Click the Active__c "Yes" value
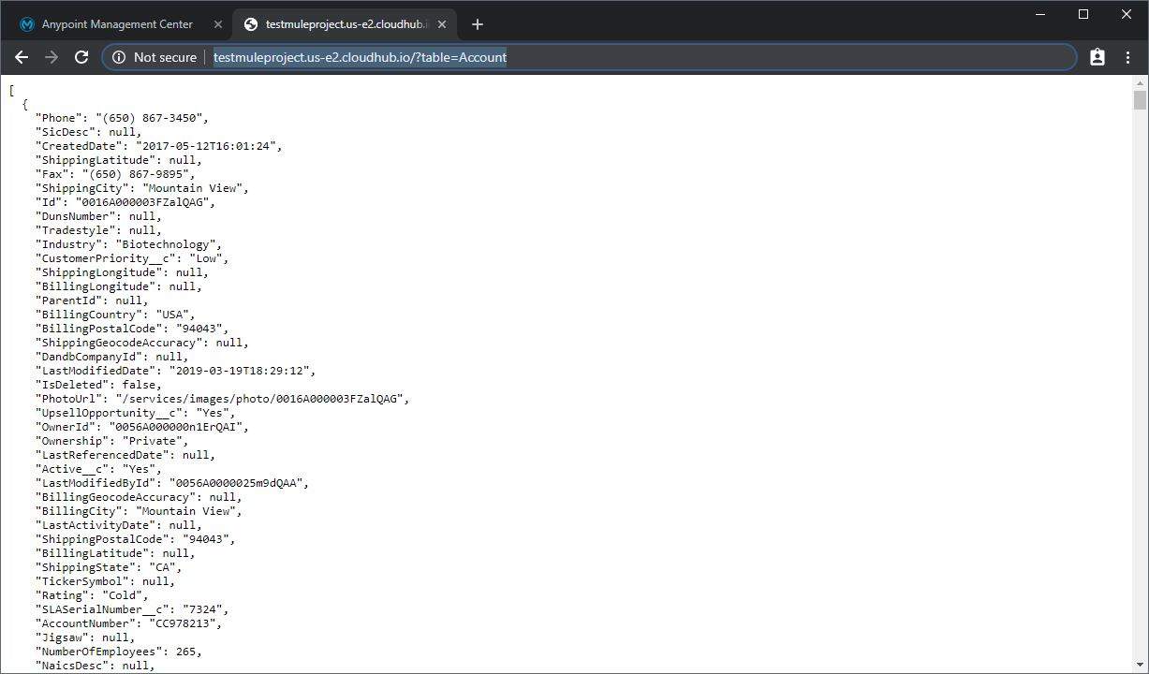This screenshot has width=1149, height=674. 139,469
